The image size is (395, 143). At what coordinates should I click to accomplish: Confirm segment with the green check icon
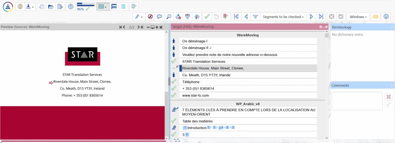click(207, 17)
